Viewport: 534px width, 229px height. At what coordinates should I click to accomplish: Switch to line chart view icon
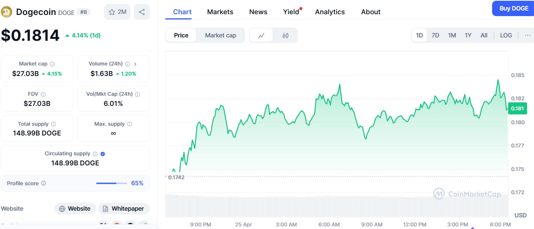pyautogui.click(x=261, y=36)
